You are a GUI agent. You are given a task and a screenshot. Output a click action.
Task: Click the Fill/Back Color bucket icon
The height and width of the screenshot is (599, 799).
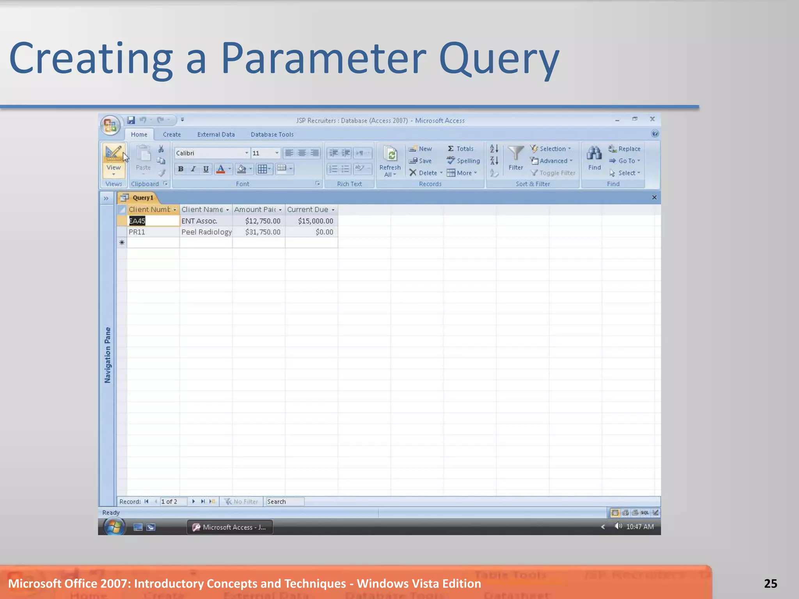point(241,169)
